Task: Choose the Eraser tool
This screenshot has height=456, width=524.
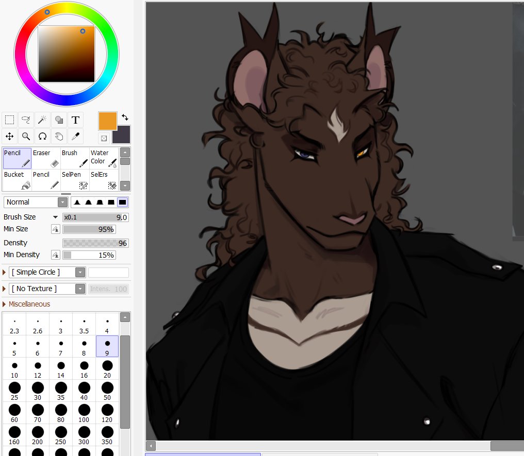Action: pyautogui.click(x=46, y=158)
